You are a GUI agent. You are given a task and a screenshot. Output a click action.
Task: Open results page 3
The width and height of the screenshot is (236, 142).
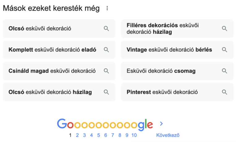(84, 135)
